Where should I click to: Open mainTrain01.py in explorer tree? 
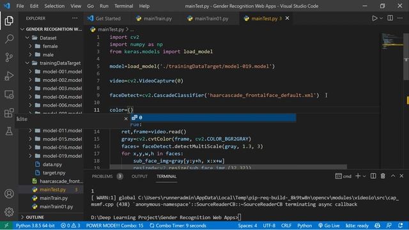51,206
